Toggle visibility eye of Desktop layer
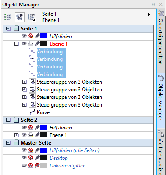This screenshot has width=166, height=175. coord(24,158)
